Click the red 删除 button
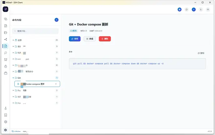 105,39
